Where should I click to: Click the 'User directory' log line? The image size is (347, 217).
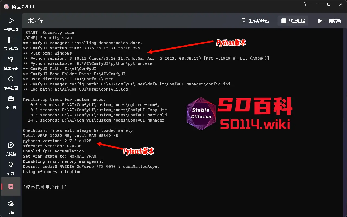click(68, 79)
